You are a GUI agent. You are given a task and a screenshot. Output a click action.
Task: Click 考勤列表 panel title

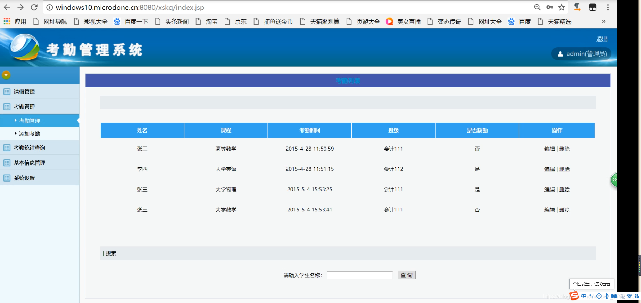(x=348, y=81)
